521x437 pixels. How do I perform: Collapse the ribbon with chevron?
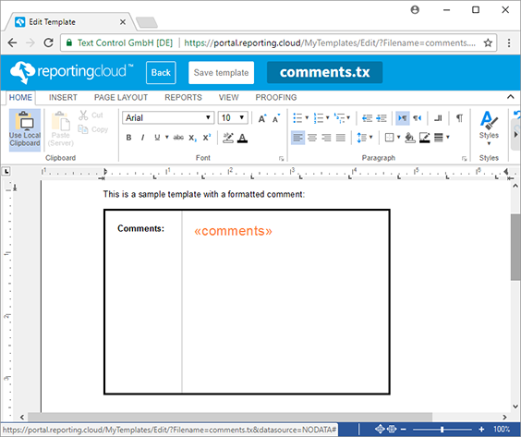tap(510, 97)
